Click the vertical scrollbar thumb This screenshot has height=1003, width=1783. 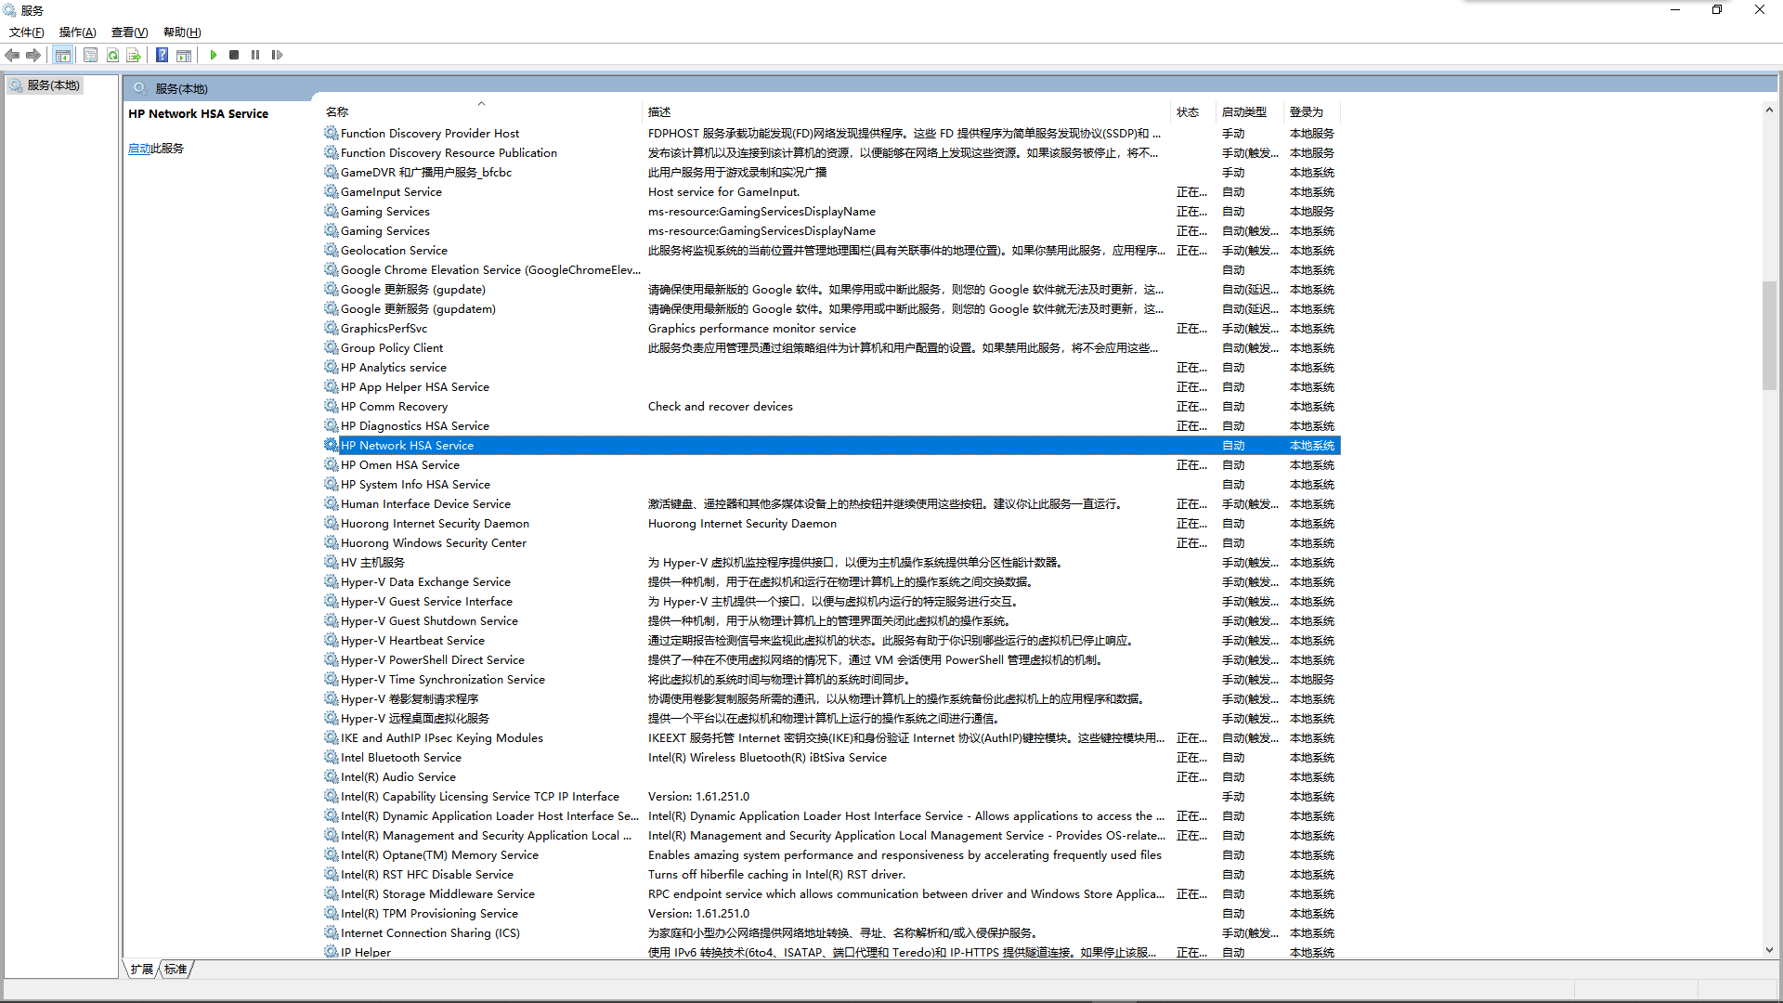tap(1769, 334)
